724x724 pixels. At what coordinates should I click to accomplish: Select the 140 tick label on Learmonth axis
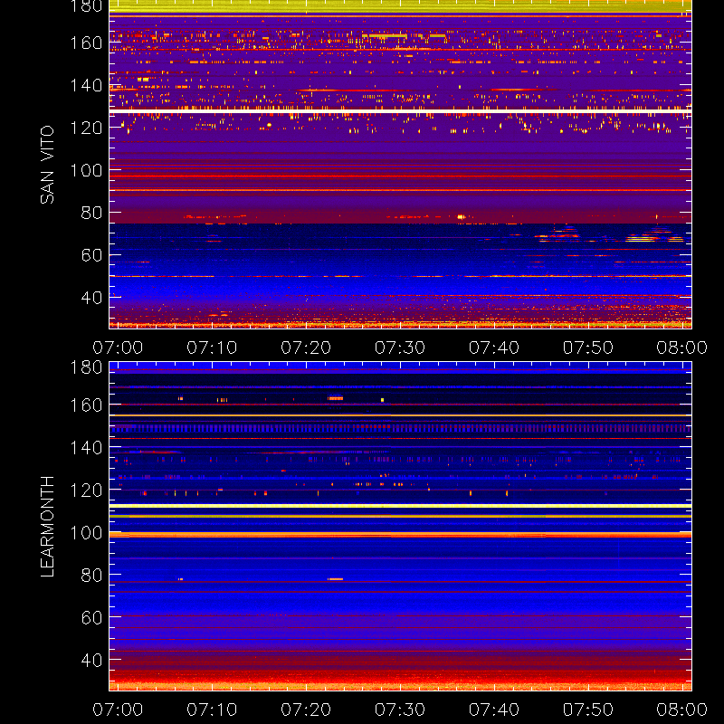[86, 447]
